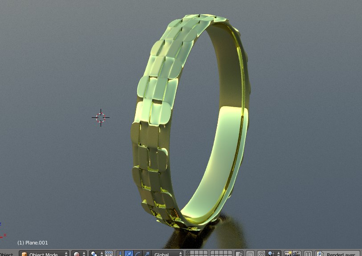Click the RenderLayer selector field

(x=340, y=254)
